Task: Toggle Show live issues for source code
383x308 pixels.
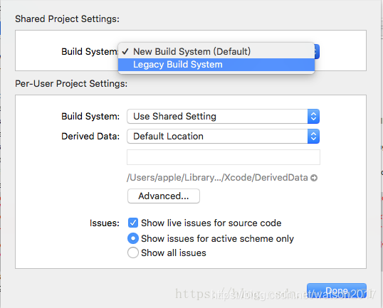Action: (133, 223)
